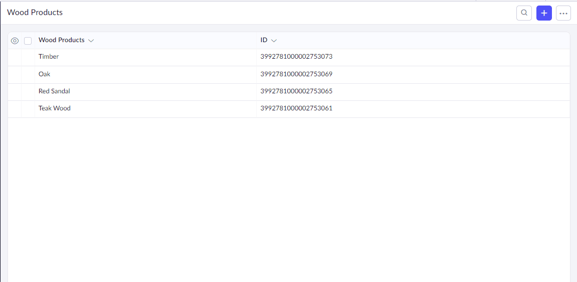Viewport: 577px width, 282px height.
Task: Click the blue plus add button
Action: tap(544, 13)
